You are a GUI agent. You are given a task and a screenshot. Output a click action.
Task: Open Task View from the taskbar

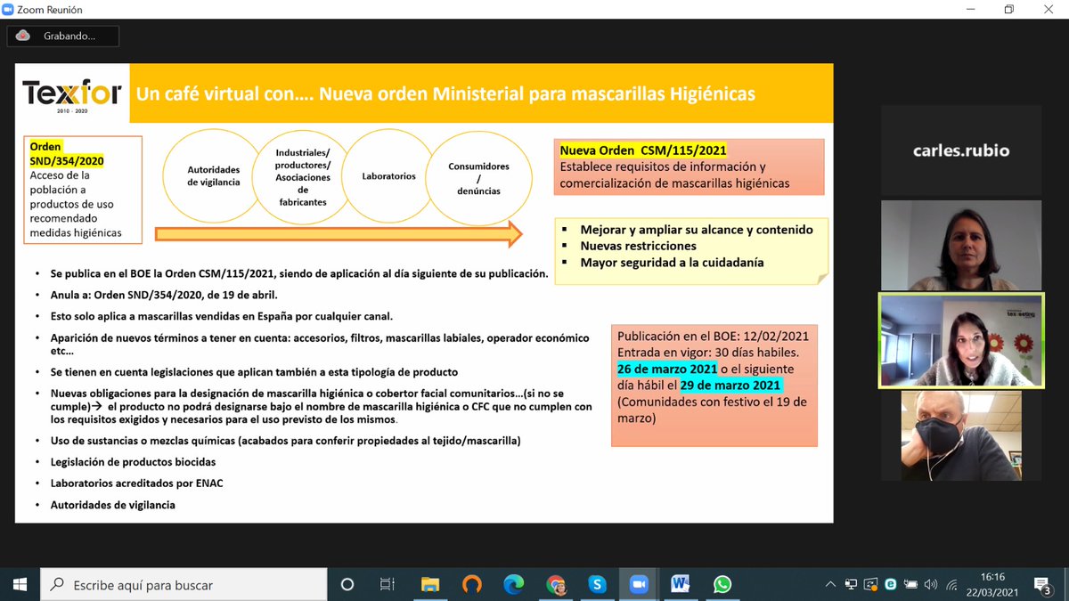[388, 585]
